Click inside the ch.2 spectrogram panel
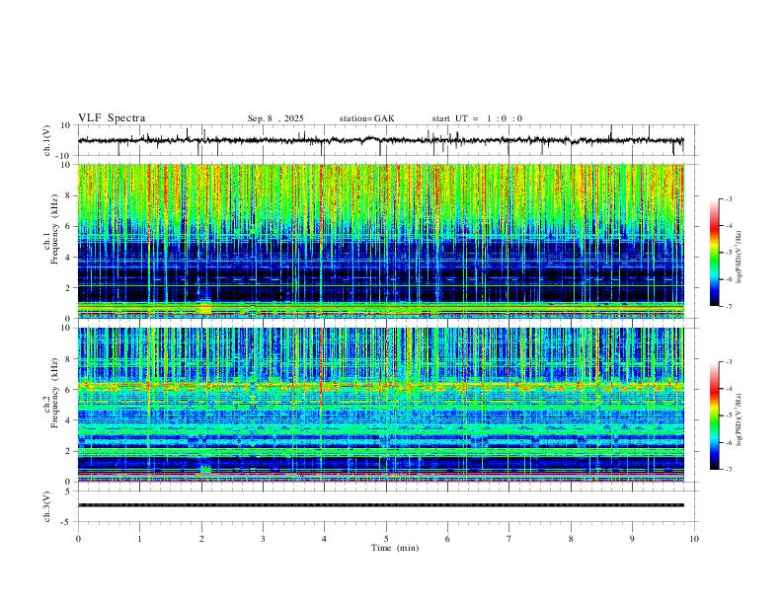 pyautogui.click(x=381, y=405)
